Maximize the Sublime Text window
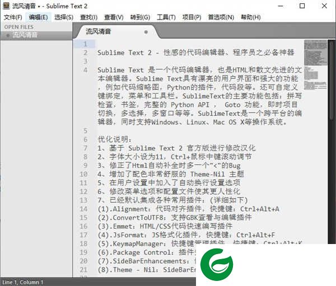Image resolution: width=336 pixels, height=286 pixels. (x=302, y=6)
